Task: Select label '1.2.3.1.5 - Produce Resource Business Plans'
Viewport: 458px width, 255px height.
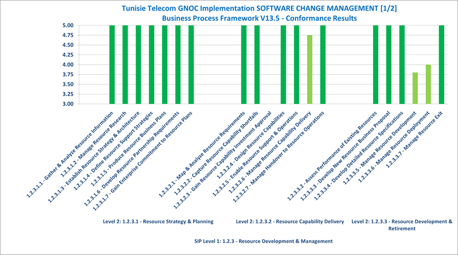Action: click(128, 149)
